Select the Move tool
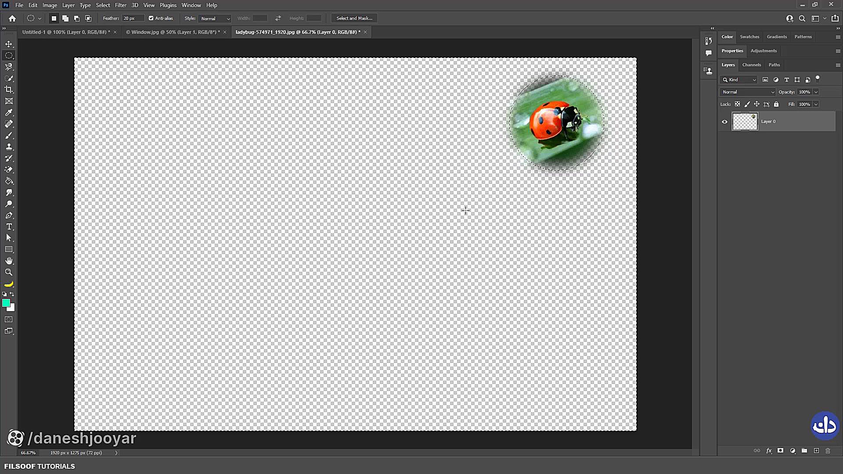Screen dimensions: 843x474 click(x=9, y=44)
